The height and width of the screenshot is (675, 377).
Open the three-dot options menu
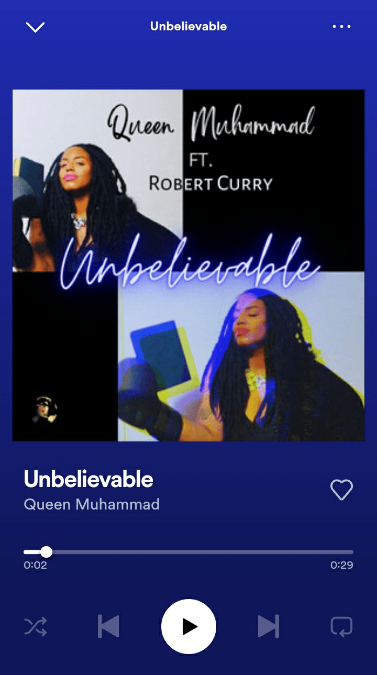click(341, 26)
